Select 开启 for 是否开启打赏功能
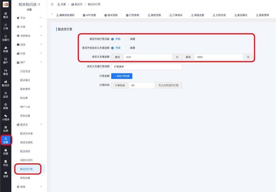Viewport: 276px width, 192px height. pyautogui.click(x=113, y=39)
